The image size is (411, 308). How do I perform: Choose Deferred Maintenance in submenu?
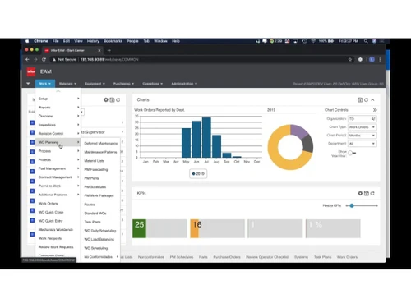coord(100,144)
